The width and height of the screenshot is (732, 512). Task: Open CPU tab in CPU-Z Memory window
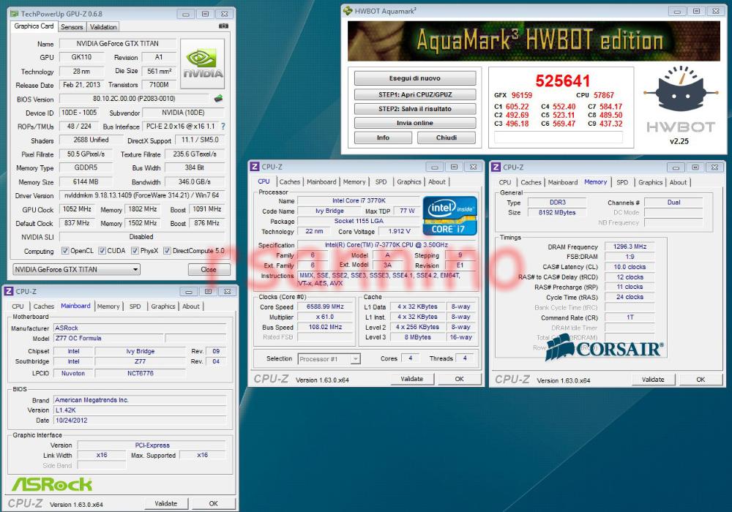[x=504, y=182]
